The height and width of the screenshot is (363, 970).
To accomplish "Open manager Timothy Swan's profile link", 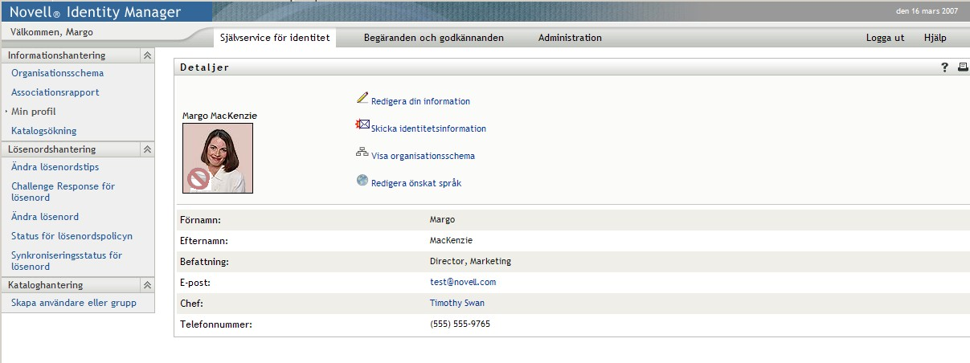I will click(x=457, y=304).
